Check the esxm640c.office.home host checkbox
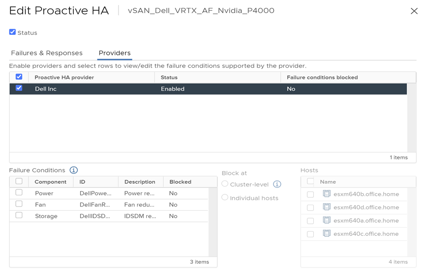This screenshot has width=423, height=274. coord(311,234)
